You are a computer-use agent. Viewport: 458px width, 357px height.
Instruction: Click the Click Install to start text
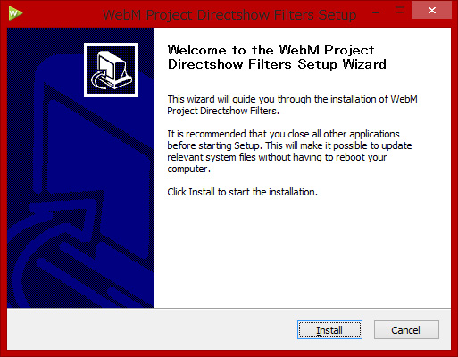tap(242, 192)
